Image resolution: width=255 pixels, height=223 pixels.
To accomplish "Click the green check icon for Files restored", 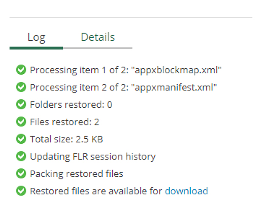I will [21, 122].
